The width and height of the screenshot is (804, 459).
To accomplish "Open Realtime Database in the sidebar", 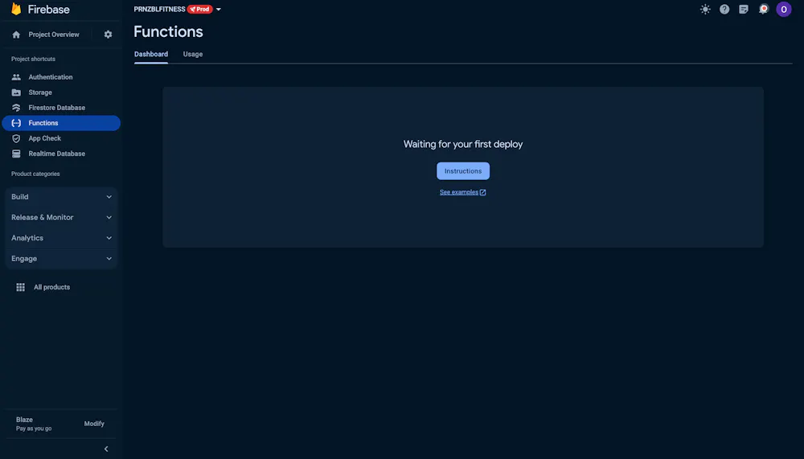I will tap(61, 154).
